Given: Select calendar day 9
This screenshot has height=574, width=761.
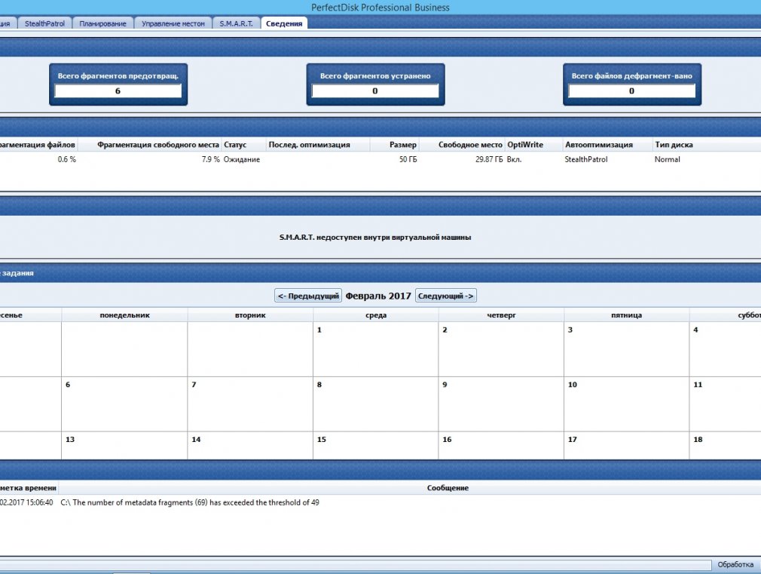Looking at the screenshot, I should pyautogui.click(x=501, y=404).
